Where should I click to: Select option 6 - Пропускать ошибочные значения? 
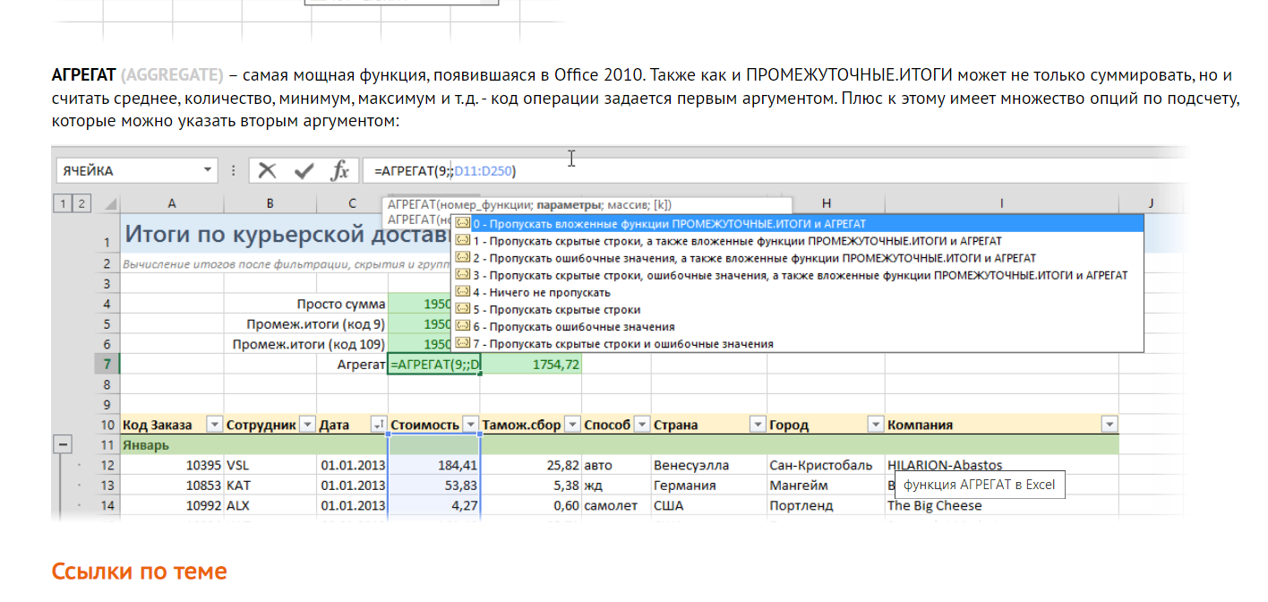pos(797,327)
